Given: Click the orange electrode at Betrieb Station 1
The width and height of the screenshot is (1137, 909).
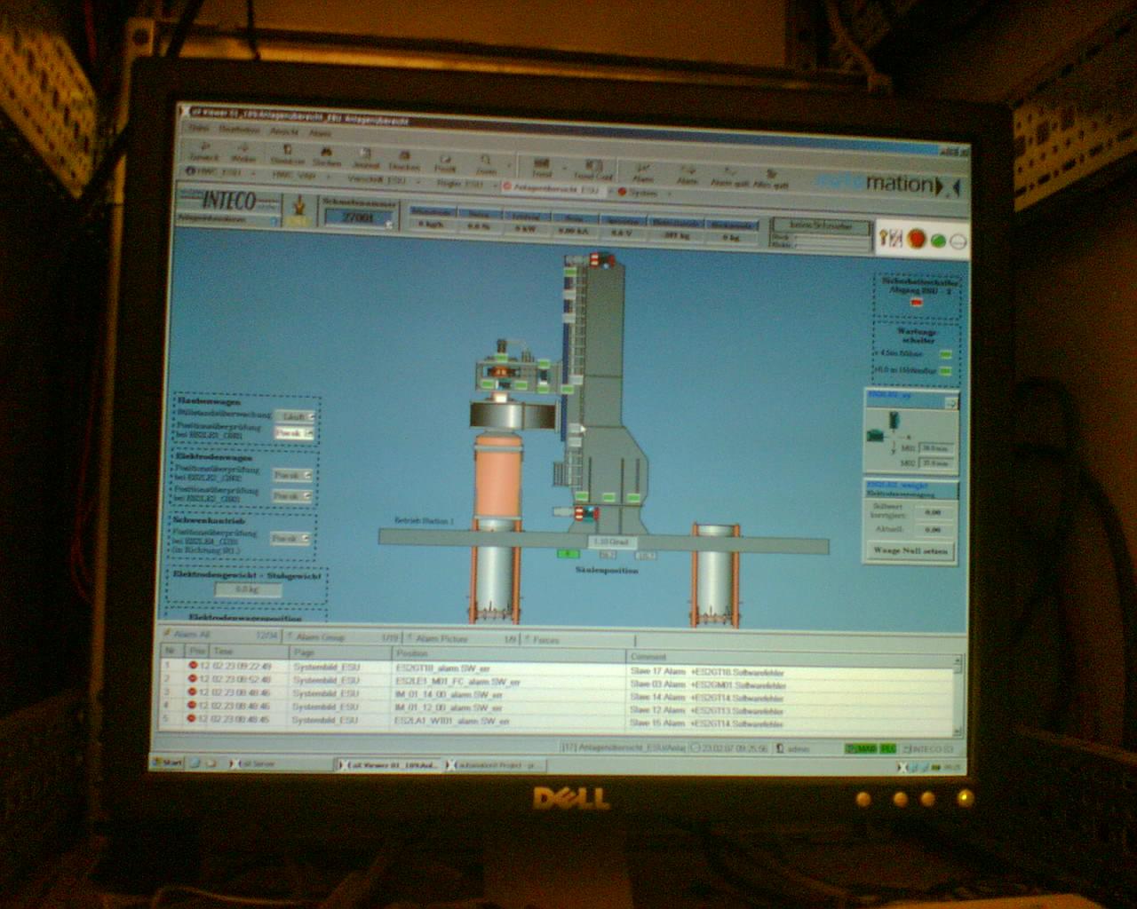Looking at the screenshot, I should pos(497,478).
